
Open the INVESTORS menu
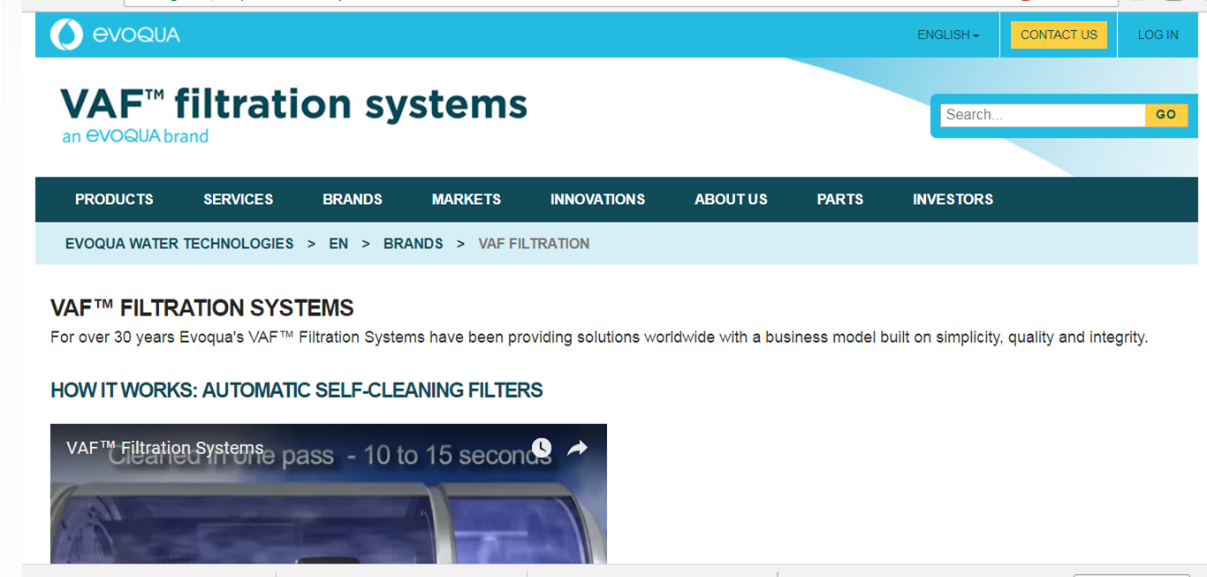tap(953, 200)
